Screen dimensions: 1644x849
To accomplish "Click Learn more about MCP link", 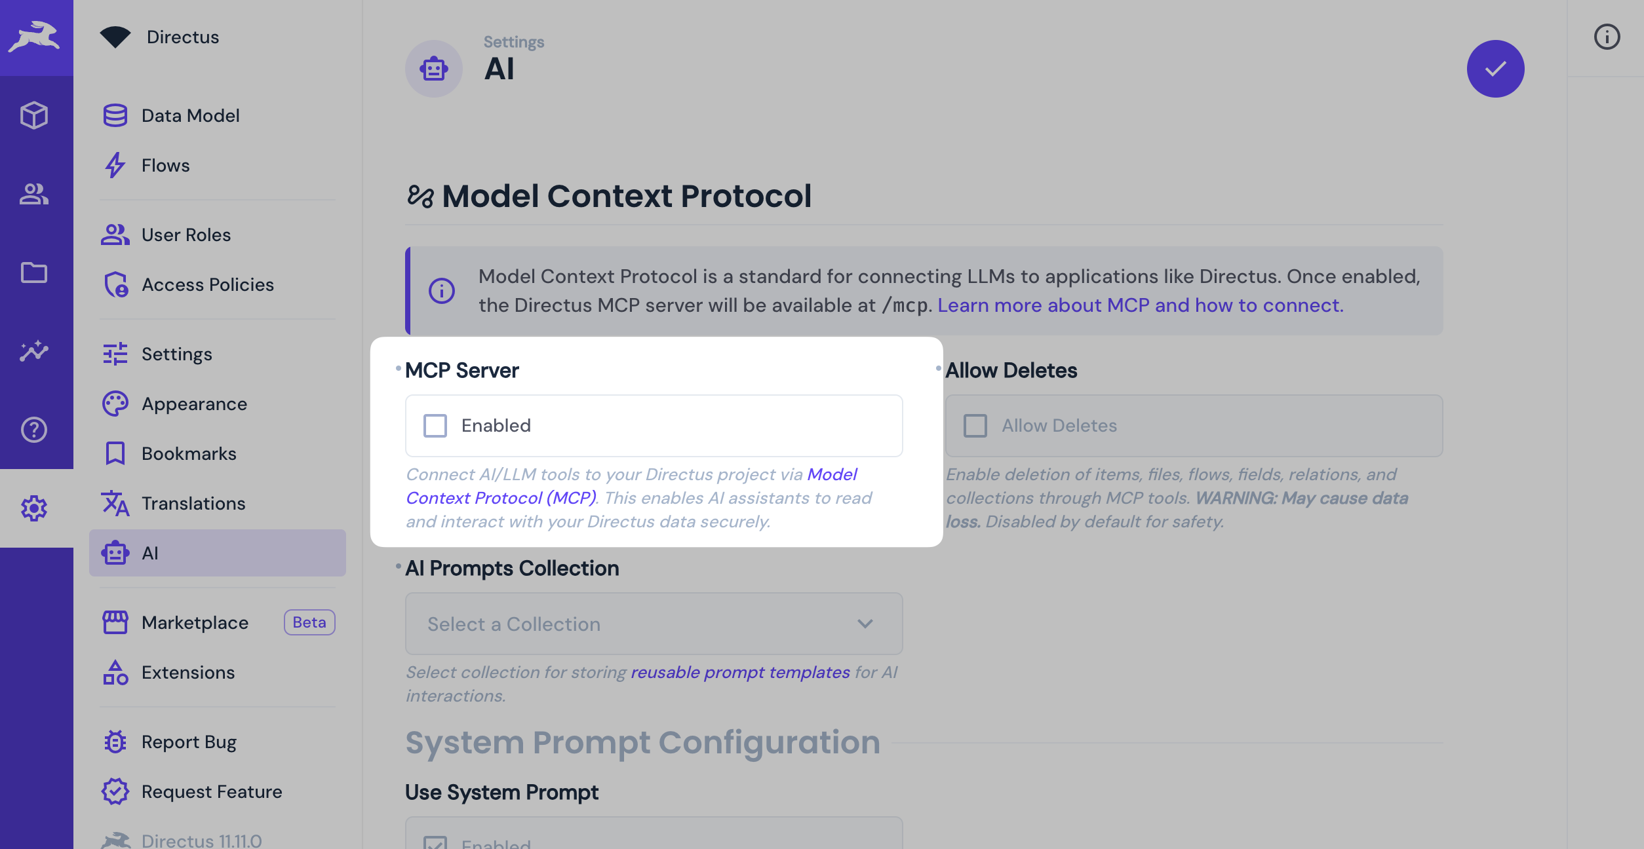I will pos(1140,305).
